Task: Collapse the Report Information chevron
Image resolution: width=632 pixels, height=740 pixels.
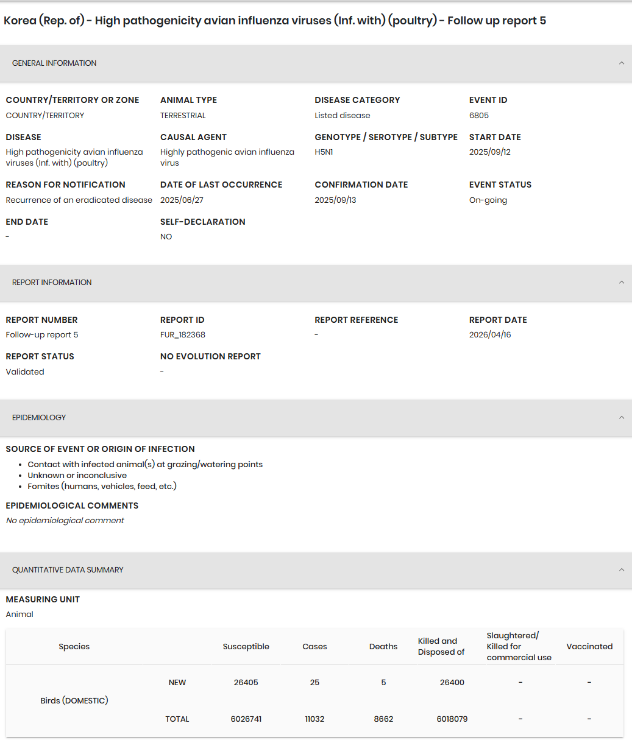Action: coord(621,283)
